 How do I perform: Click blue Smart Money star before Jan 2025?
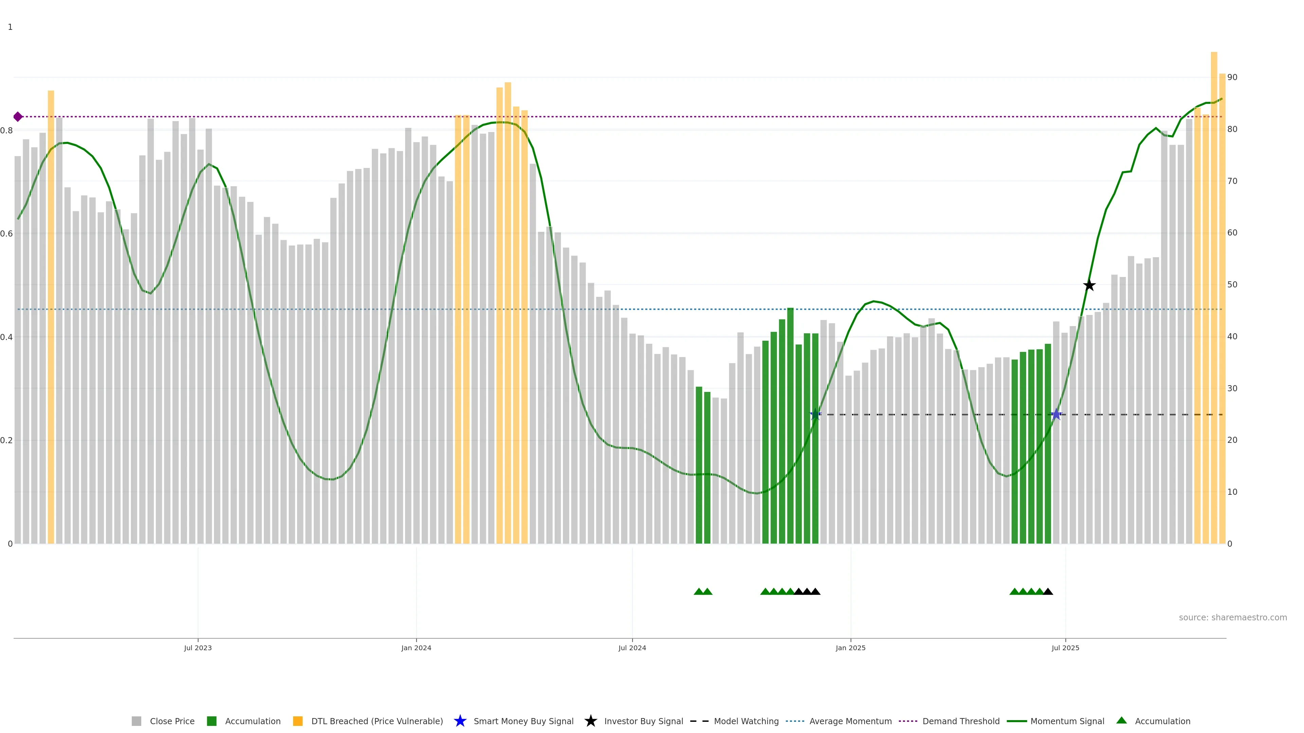815,415
